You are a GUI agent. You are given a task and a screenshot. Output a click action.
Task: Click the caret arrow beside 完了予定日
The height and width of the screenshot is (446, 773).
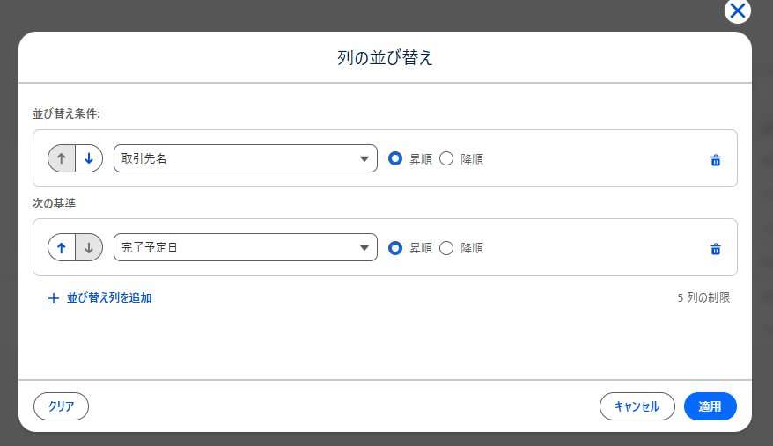364,248
